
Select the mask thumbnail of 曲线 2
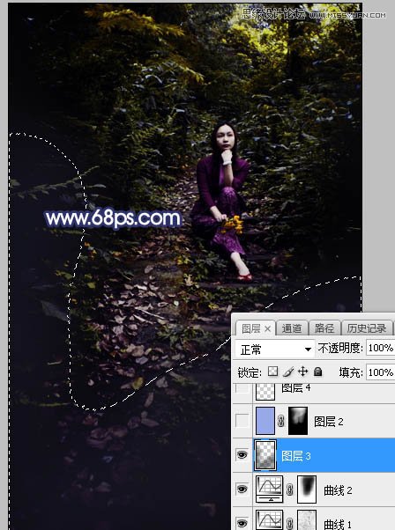[x=307, y=490]
